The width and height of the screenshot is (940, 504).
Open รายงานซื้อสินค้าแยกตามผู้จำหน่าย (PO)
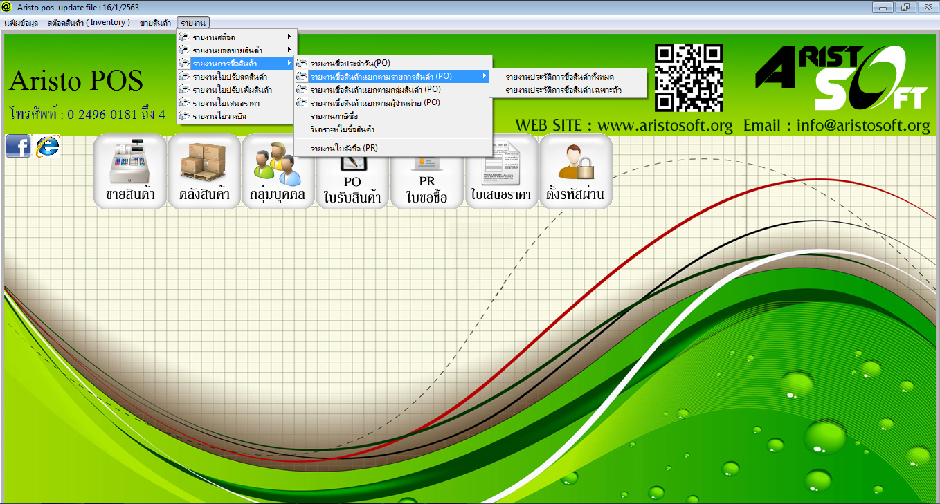[393, 102]
